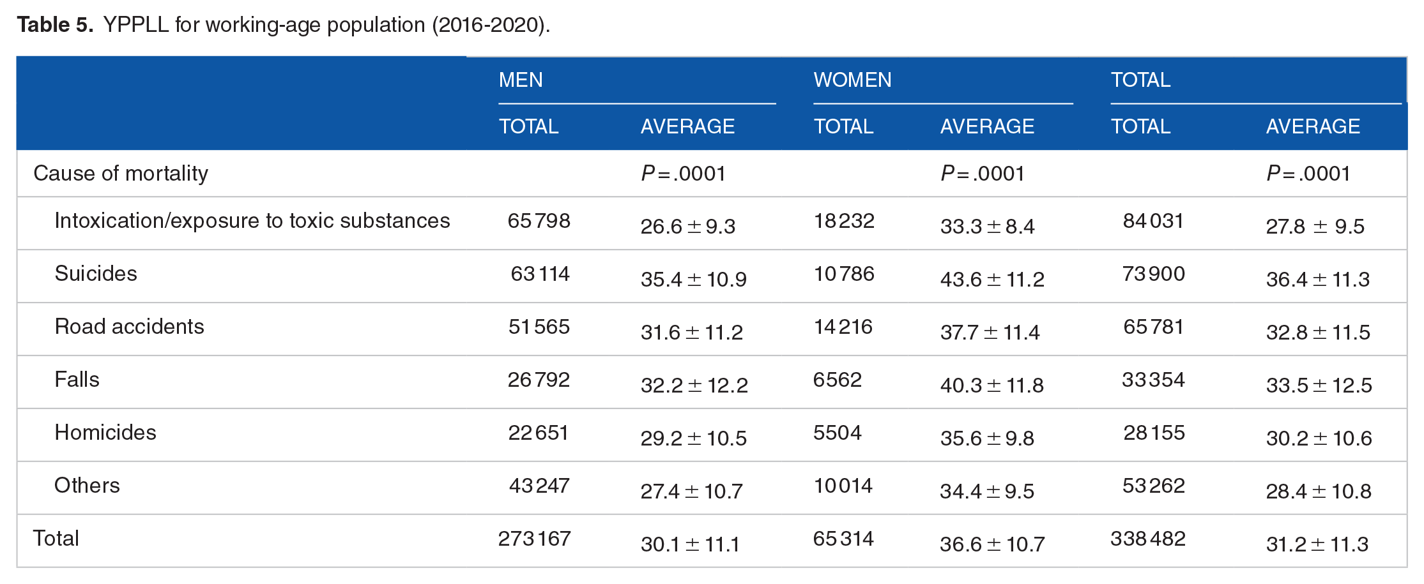1424x584 pixels.
Task: Click the bottom Total row label
Action: (x=56, y=538)
